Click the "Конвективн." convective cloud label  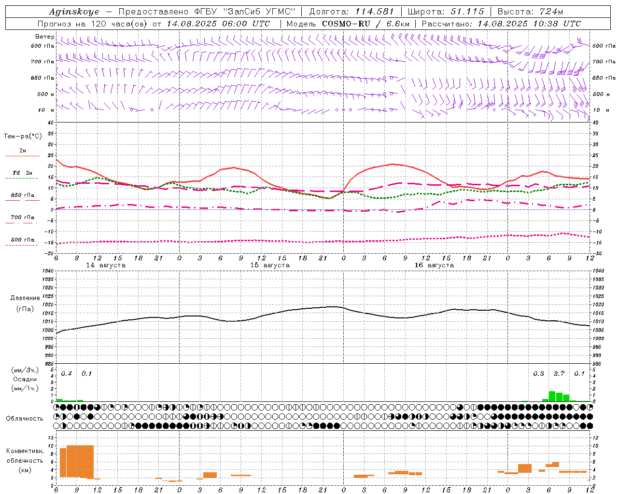[25, 451]
